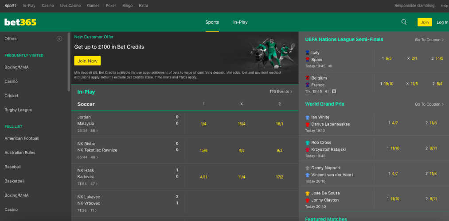
Task: Open Go To Coupon for UEFA Nations League
Action: (x=429, y=40)
